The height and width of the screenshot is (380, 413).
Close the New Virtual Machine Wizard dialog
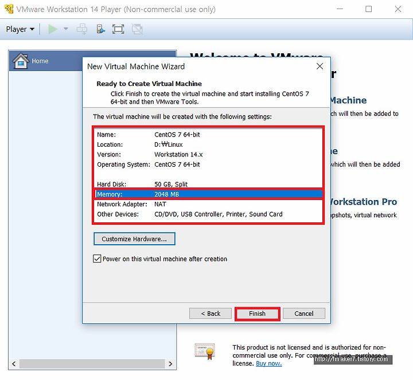[320, 66]
